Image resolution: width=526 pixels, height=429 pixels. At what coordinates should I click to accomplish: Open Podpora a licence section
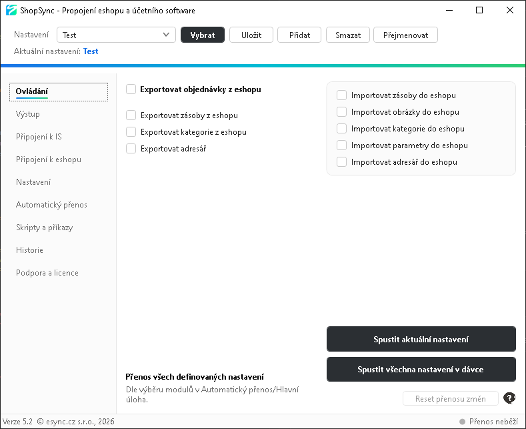[47, 273]
